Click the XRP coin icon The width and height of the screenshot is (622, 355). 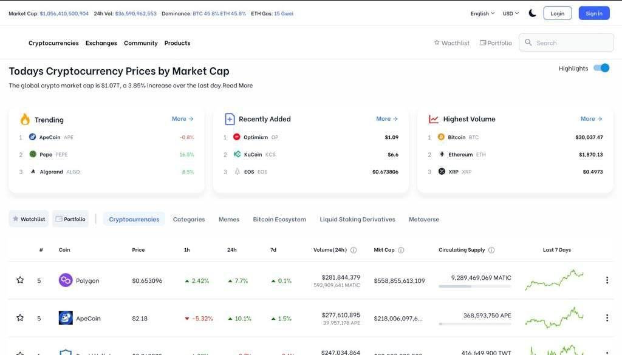click(x=442, y=171)
